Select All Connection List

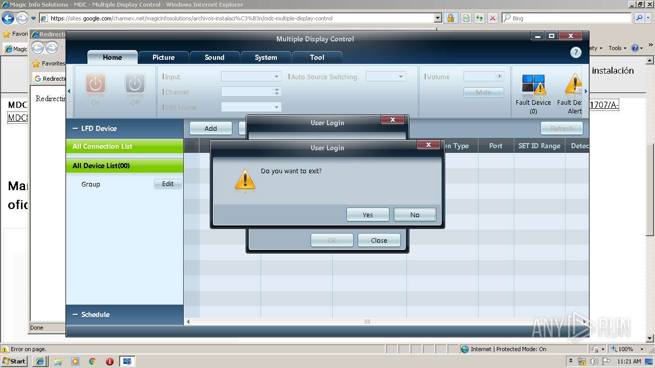point(124,146)
